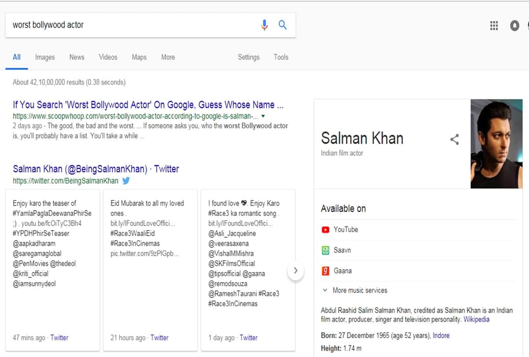This screenshot has width=529, height=357.
Task: Click the 'Height: 1.74 m' text
Action: click(x=341, y=349)
